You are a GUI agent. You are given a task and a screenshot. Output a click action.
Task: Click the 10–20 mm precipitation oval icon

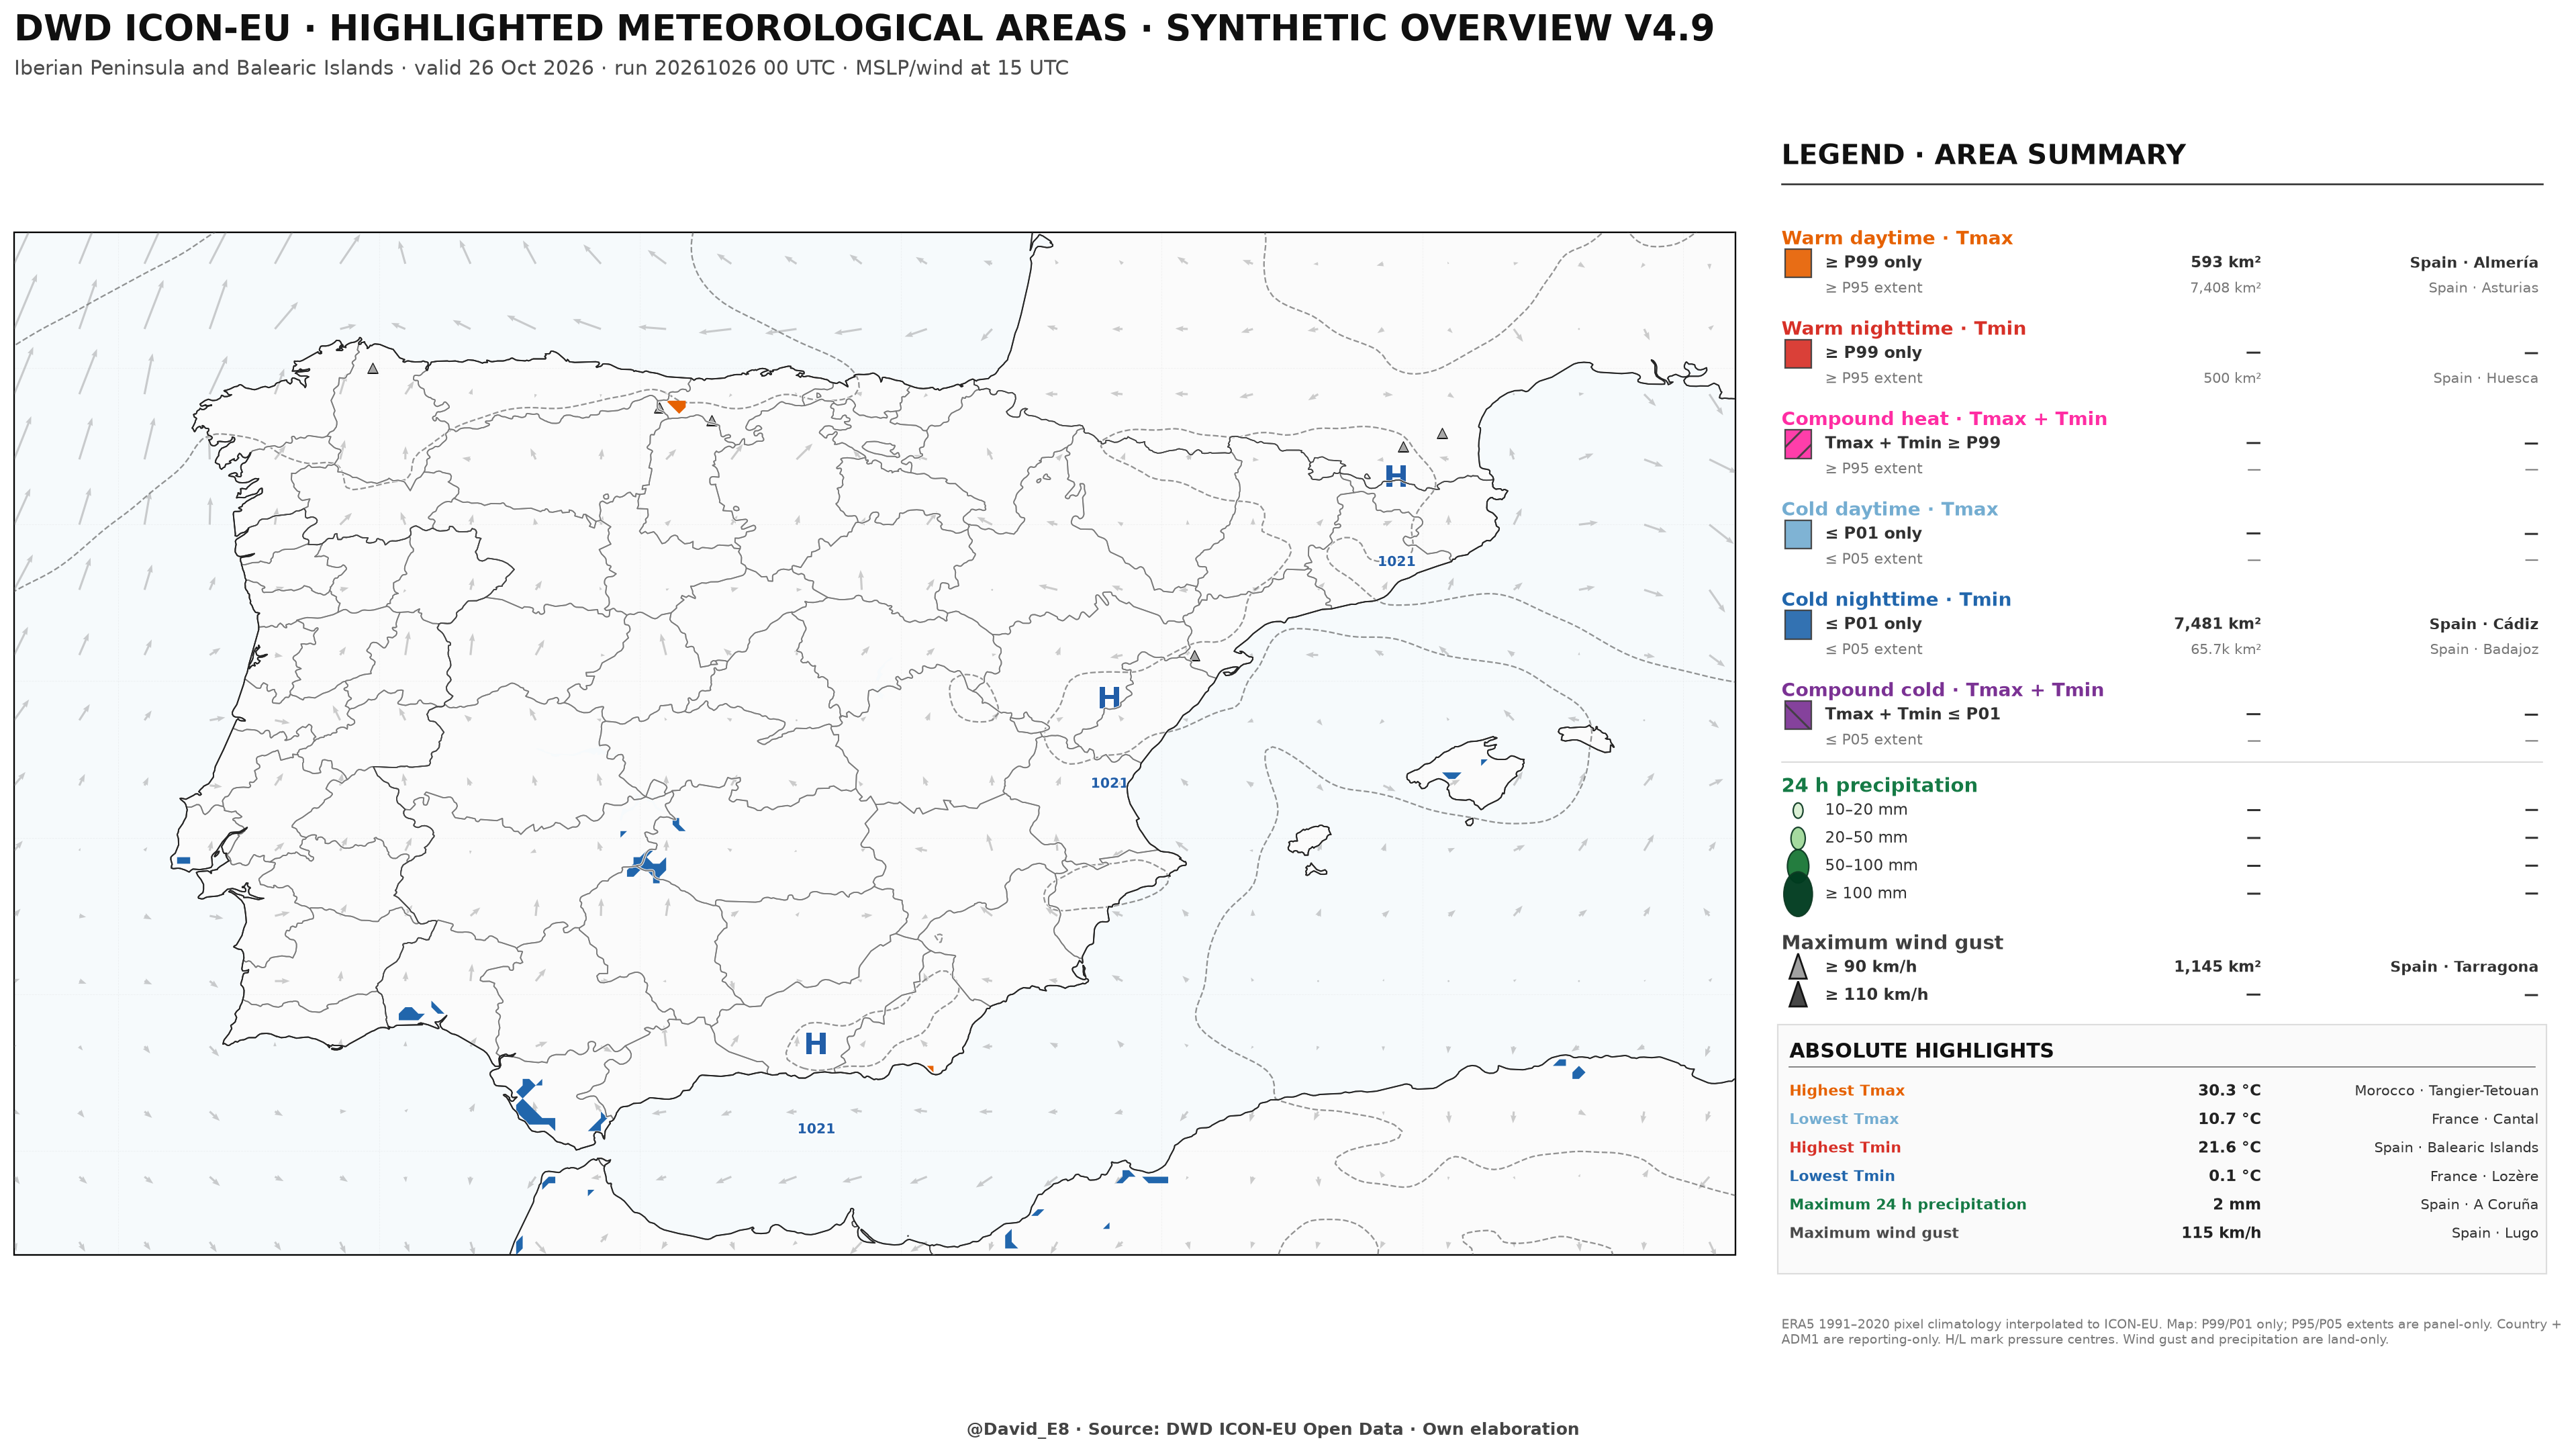(1797, 810)
